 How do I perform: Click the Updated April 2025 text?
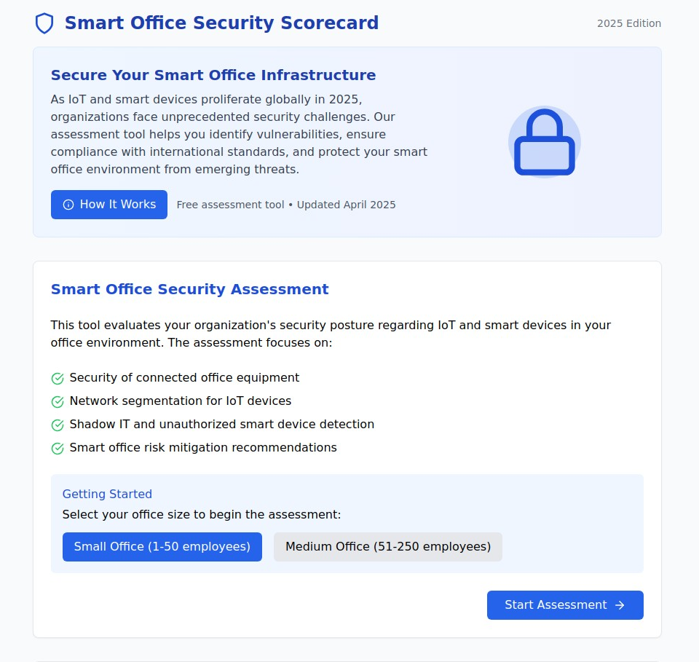pyautogui.click(x=346, y=205)
